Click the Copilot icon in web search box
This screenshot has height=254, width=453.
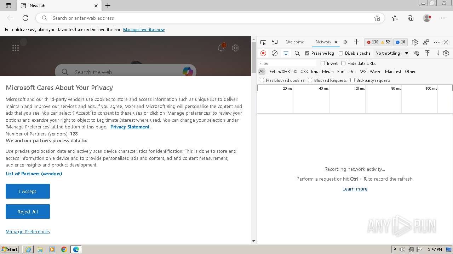(x=188, y=72)
